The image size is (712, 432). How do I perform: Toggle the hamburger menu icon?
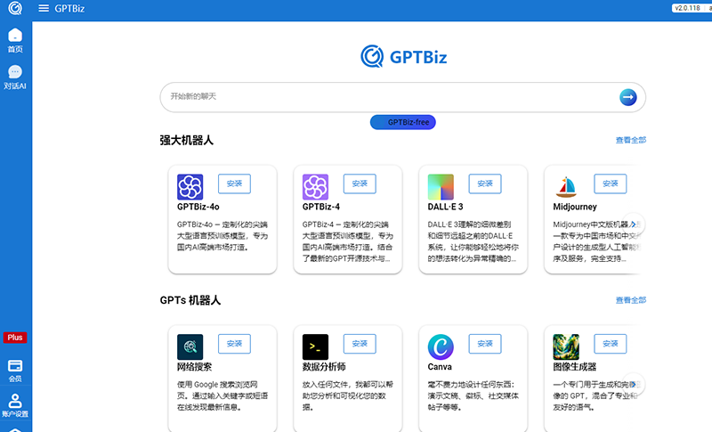[44, 8]
